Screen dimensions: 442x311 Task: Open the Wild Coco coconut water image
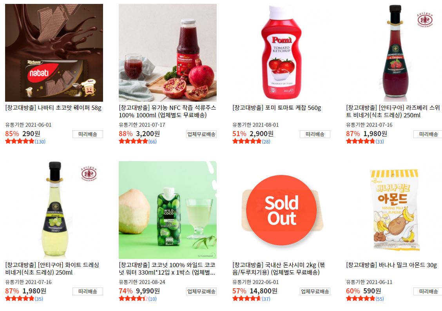[x=168, y=210]
